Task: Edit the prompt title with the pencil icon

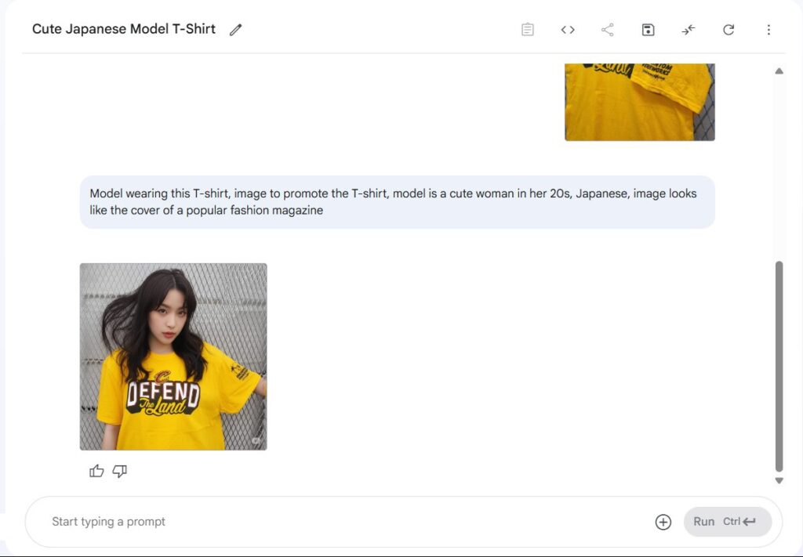Action: pos(235,30)
